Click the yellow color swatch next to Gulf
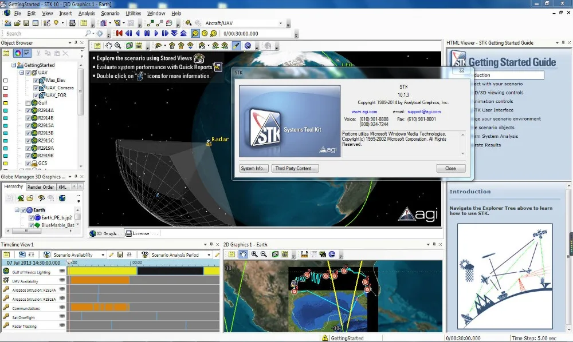Image resolution: width=573 pixels, height=342 pixels. 6,103
